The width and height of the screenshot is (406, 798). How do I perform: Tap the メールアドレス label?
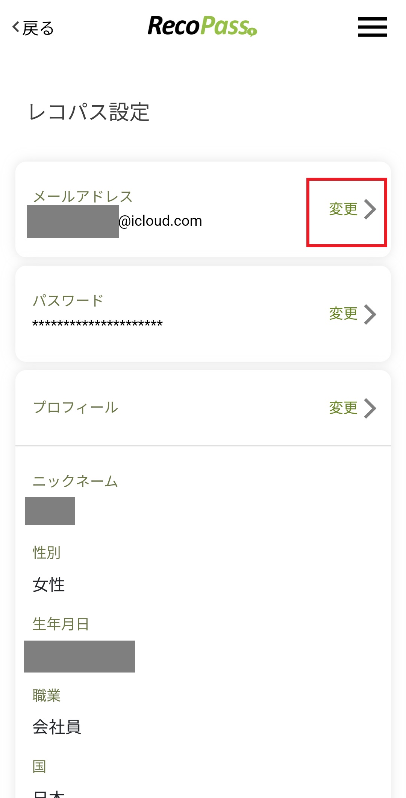tap(83, 196)
